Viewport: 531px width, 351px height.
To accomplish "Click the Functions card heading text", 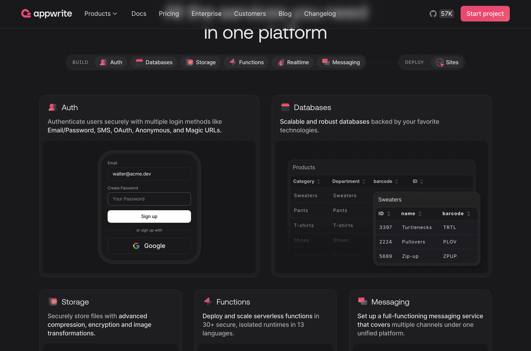I will (233, 302).
